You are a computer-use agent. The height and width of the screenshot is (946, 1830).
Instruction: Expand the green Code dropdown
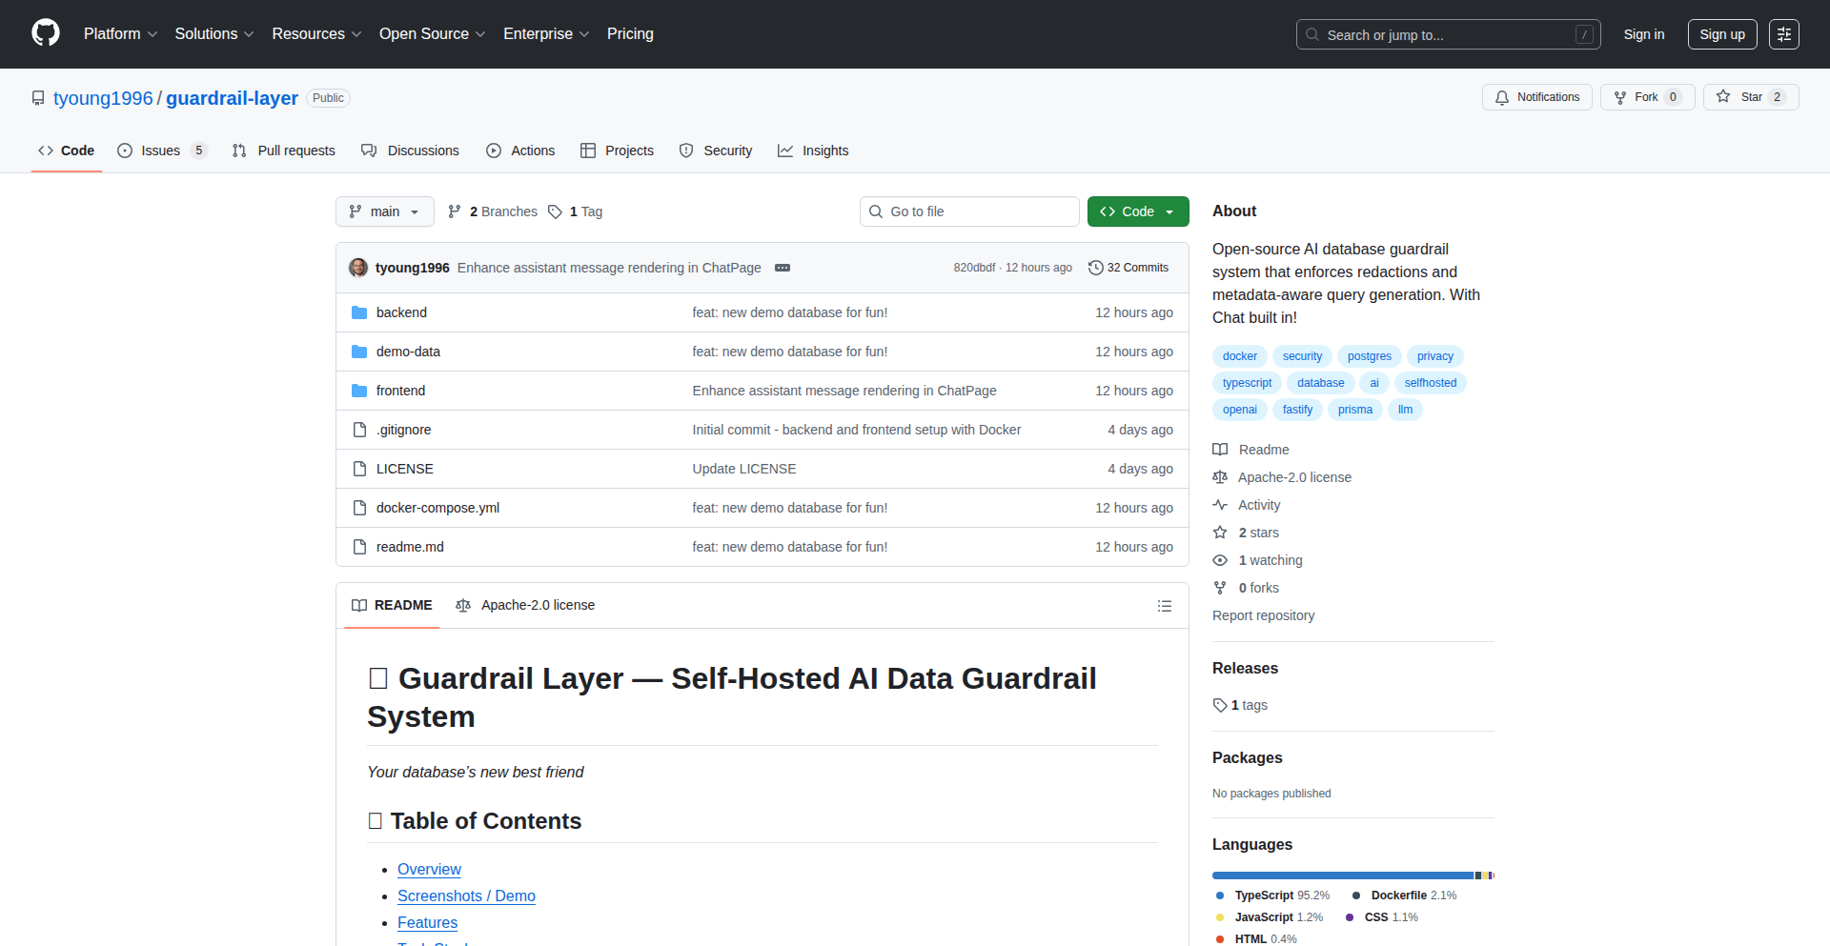coord(1137,211)
